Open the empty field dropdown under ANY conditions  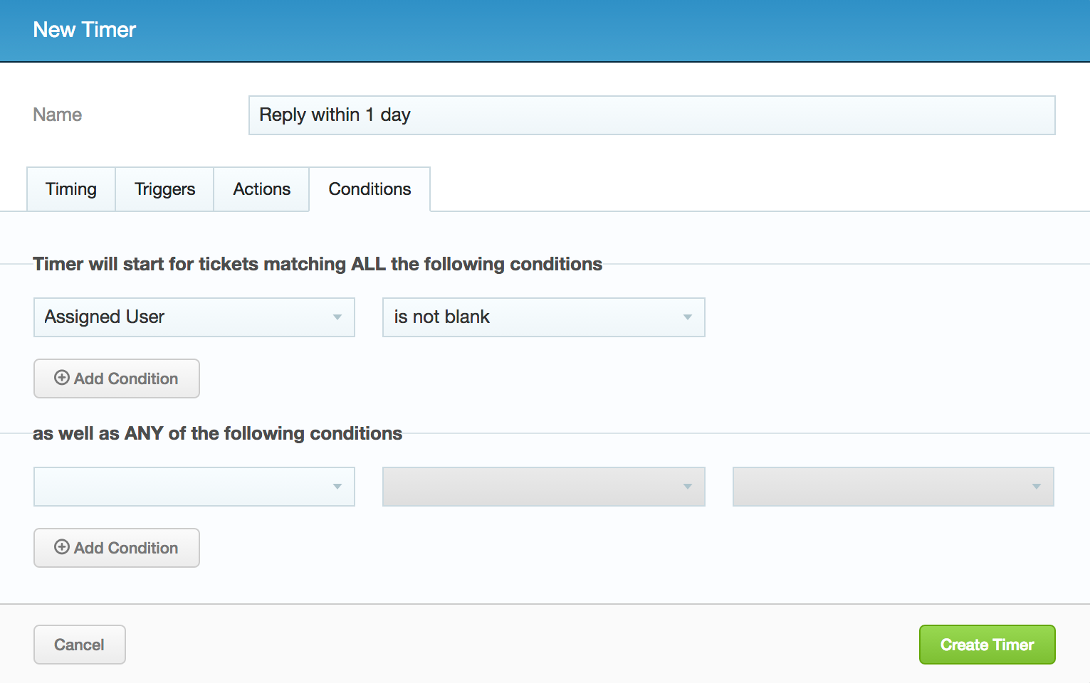click(x=194, y=487)
